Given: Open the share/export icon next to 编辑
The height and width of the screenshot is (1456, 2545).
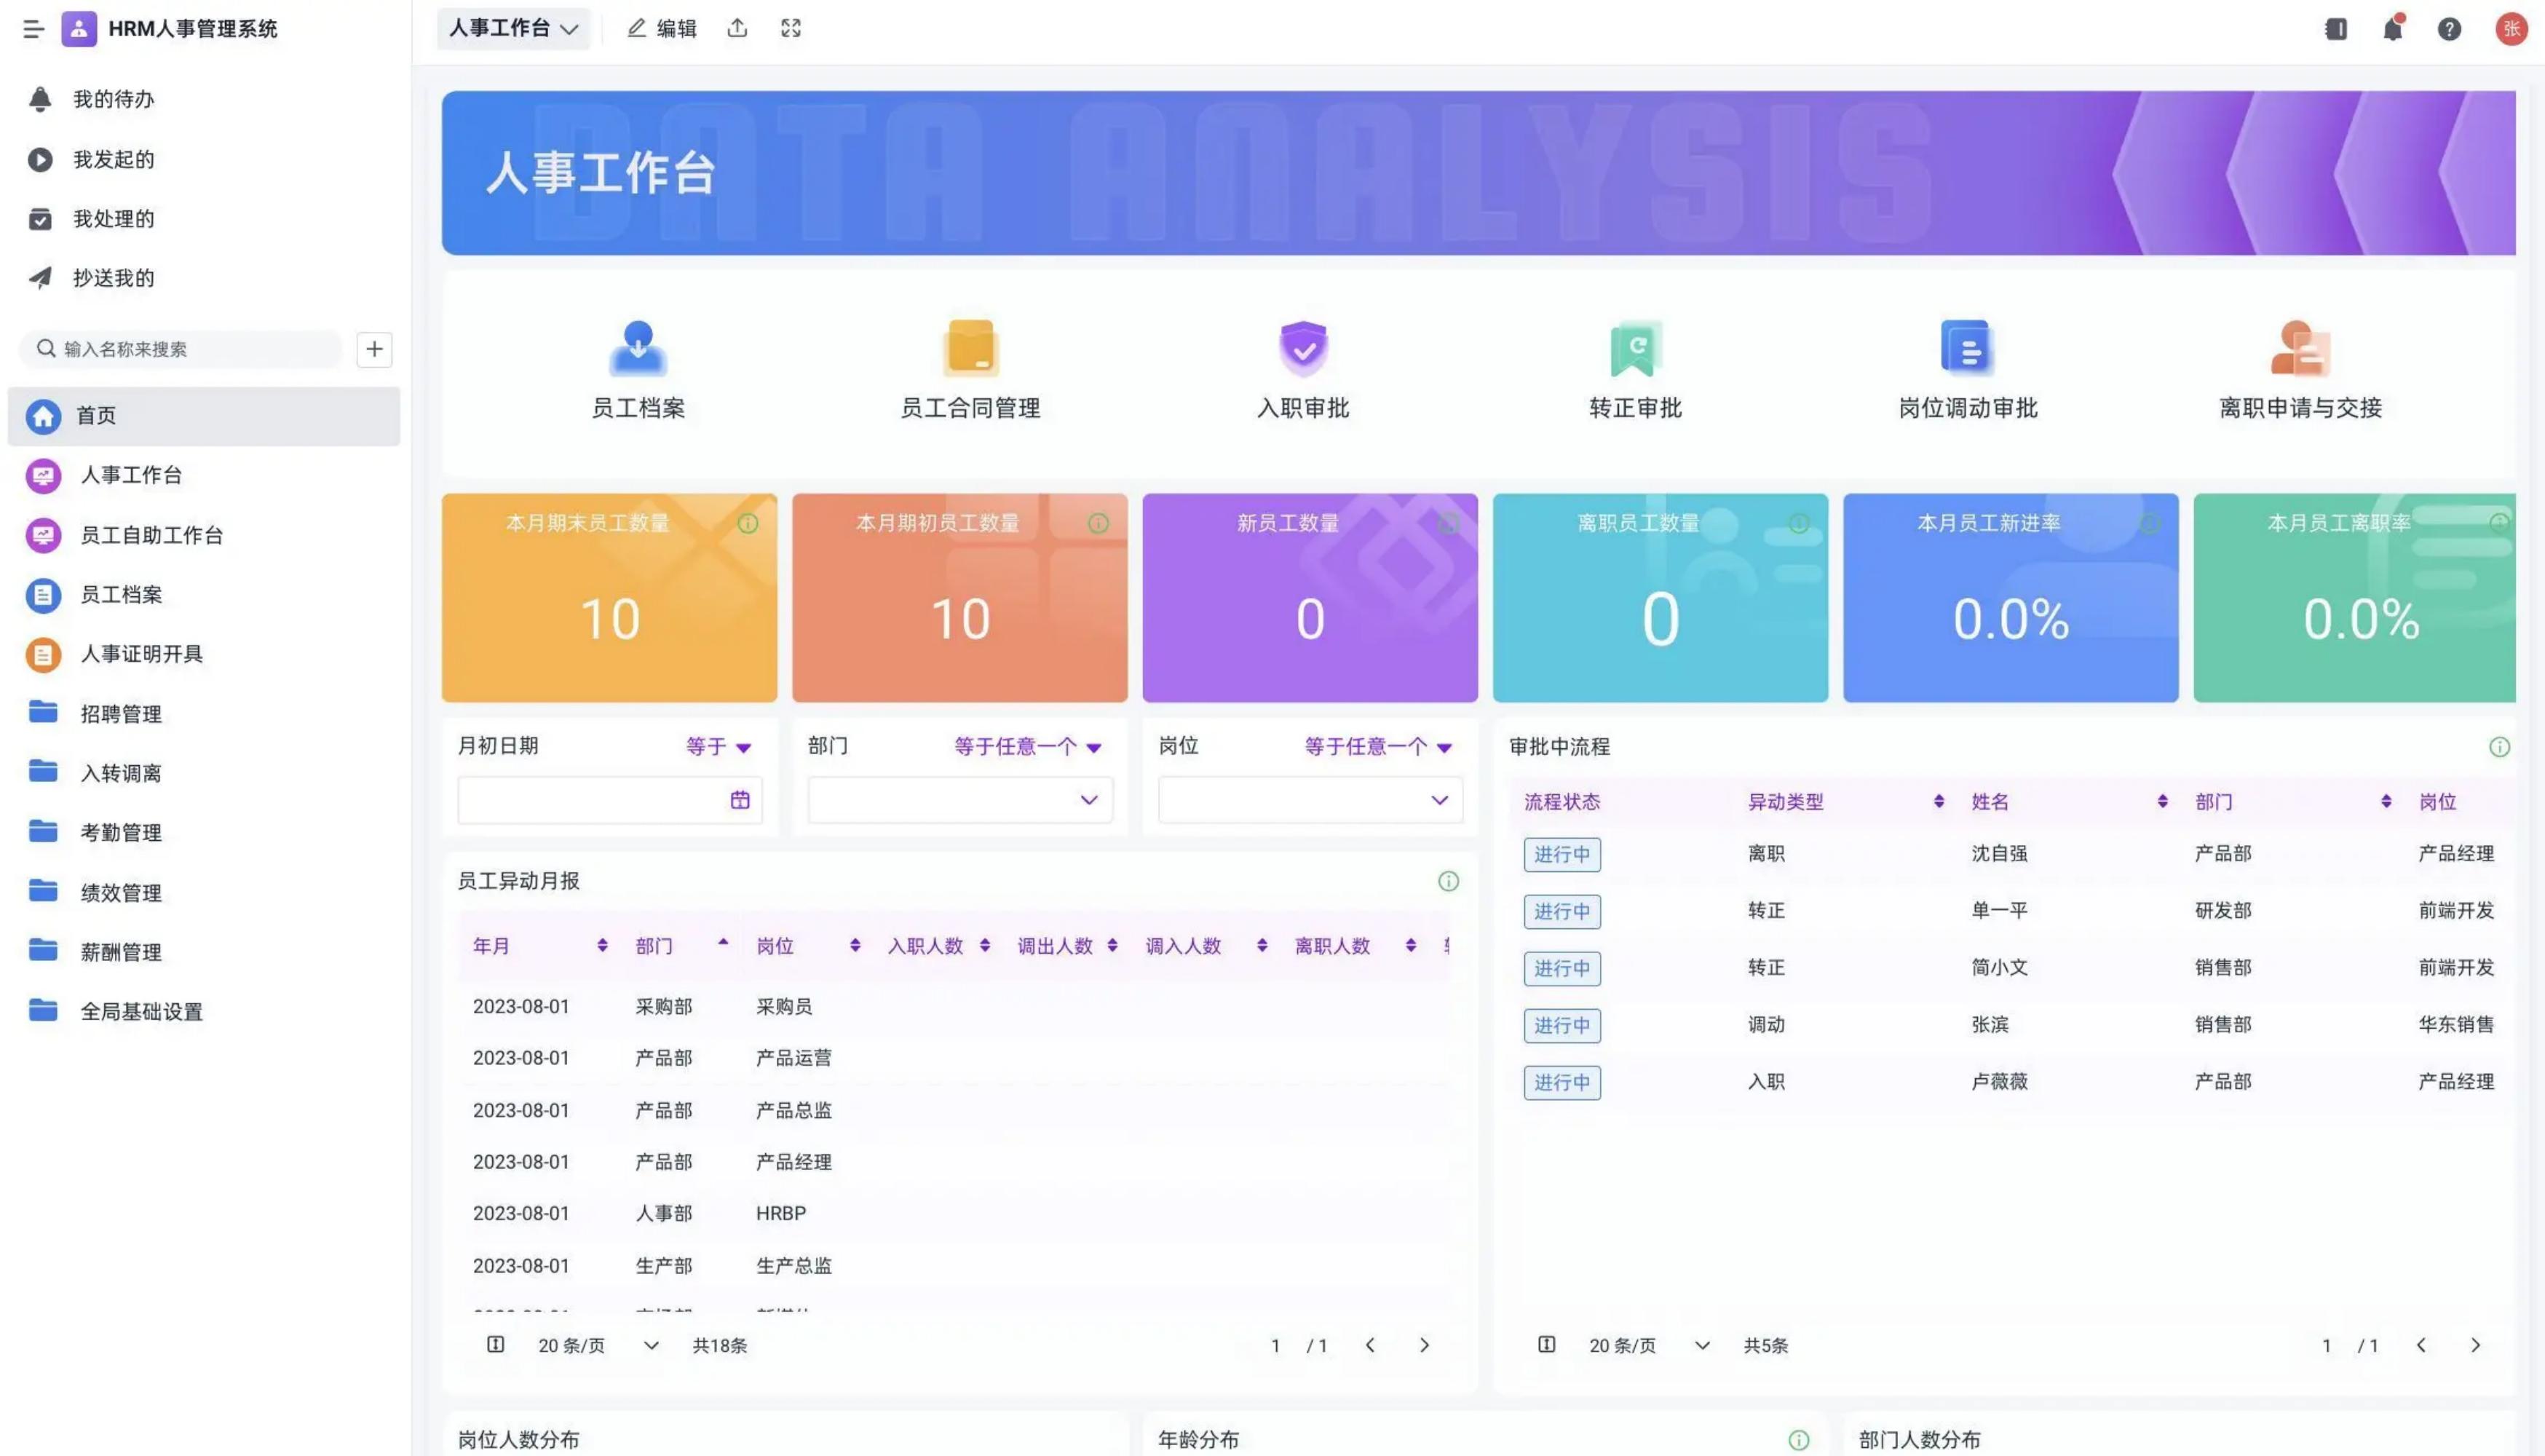Looking at the screenshot, I should pos(737,28).
